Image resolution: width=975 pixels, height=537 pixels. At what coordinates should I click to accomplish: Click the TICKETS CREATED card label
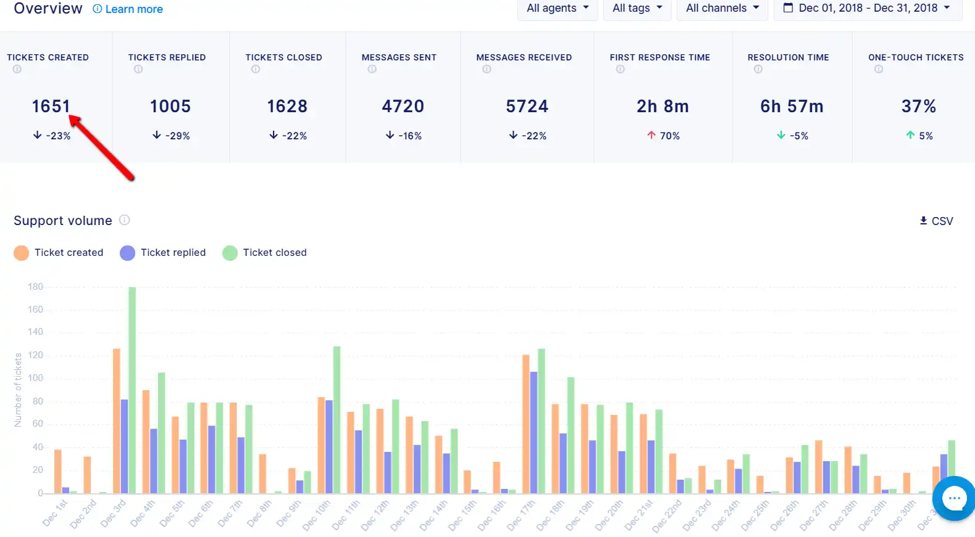coord(48,57)
